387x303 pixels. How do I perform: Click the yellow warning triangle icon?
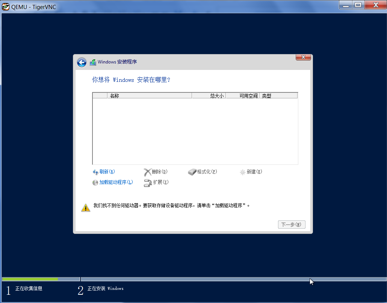86,208
